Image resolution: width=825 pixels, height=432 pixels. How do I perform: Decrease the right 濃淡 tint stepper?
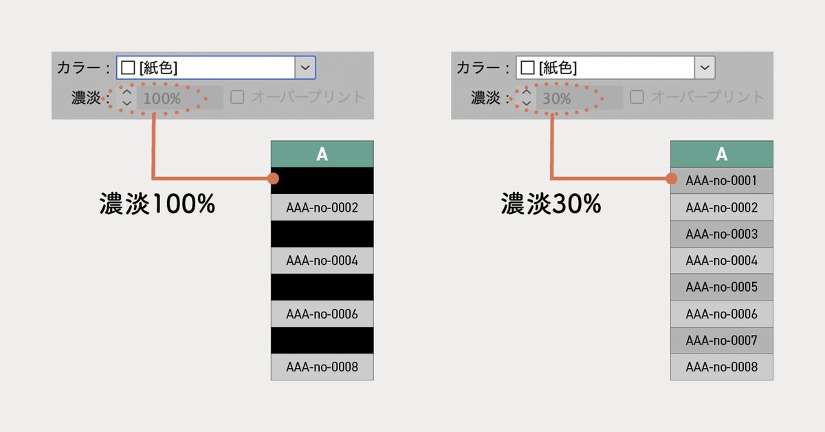tap(527, 103)
